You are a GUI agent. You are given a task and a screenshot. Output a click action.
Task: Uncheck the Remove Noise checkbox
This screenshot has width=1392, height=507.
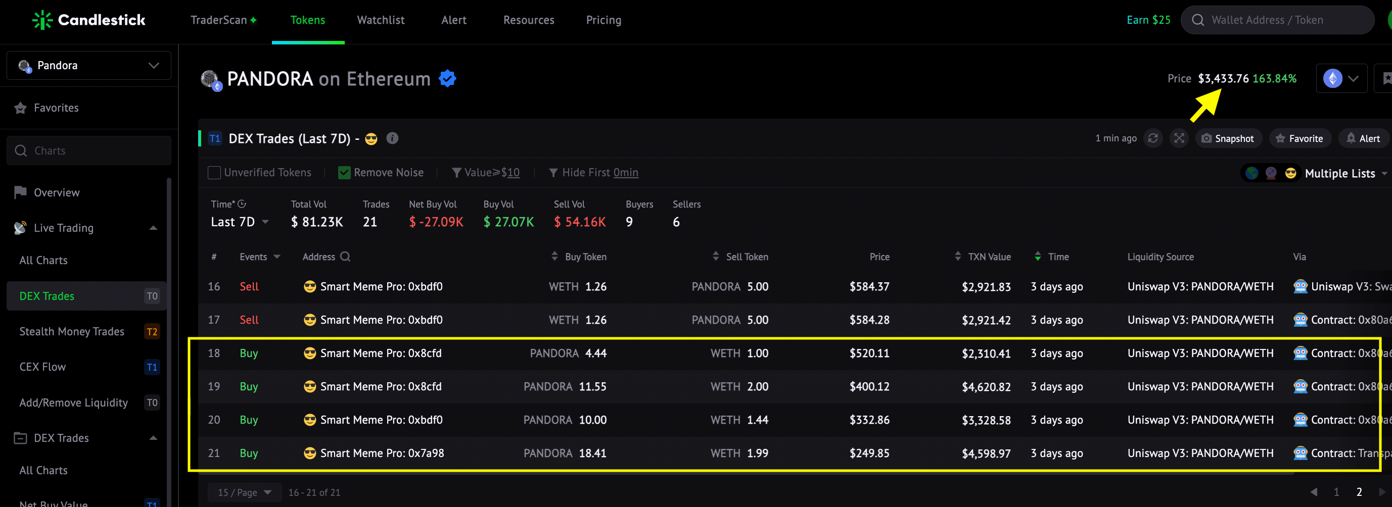coord(344,172)
